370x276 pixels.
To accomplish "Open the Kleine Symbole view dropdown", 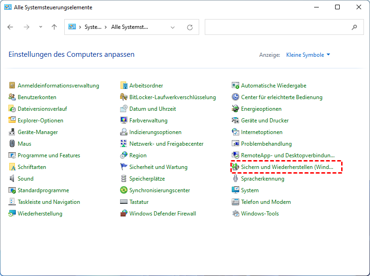I will (x=308, y=55).
